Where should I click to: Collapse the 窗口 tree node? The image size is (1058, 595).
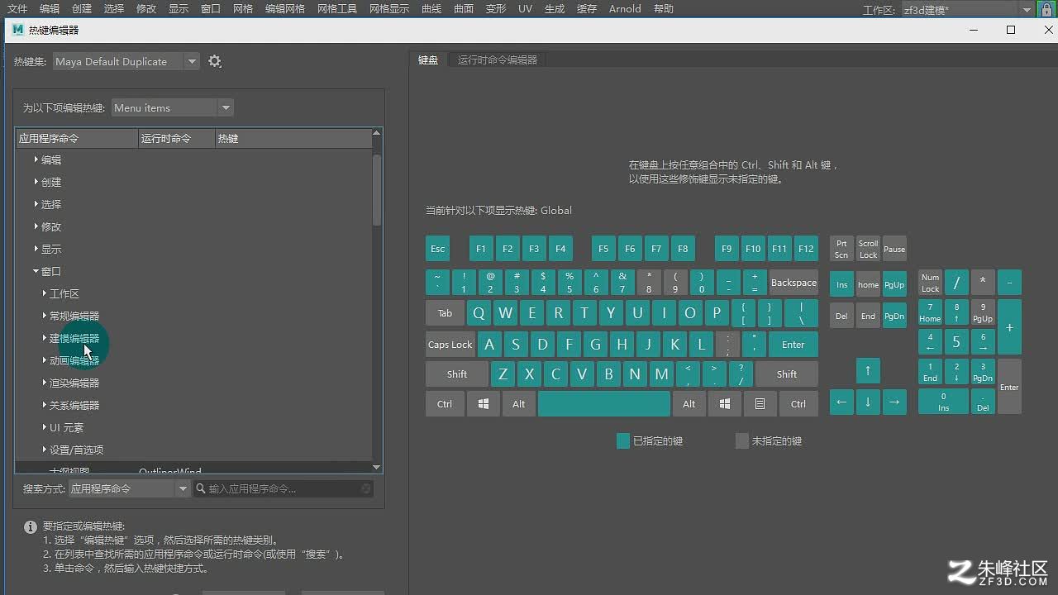[x=36, y=271]
